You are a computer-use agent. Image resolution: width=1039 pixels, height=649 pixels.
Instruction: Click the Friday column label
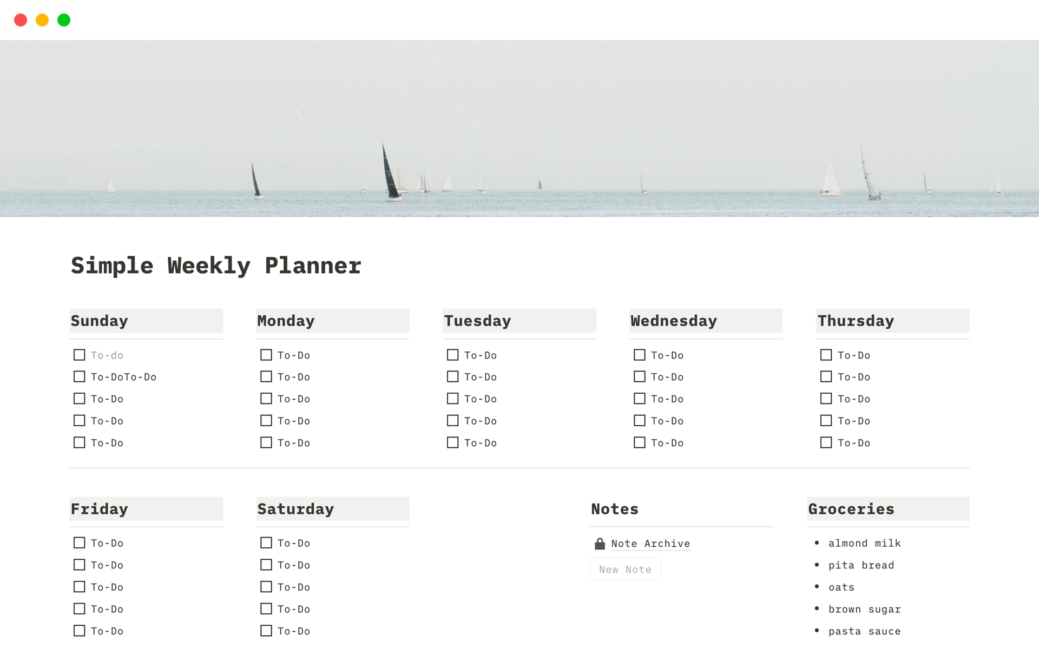pos(100,509)
